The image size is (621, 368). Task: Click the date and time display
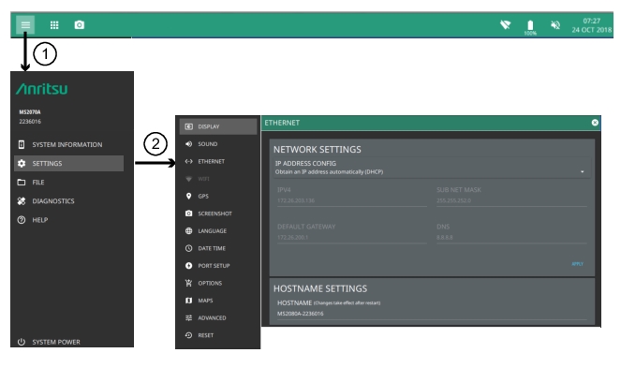(x=592, y=25)
